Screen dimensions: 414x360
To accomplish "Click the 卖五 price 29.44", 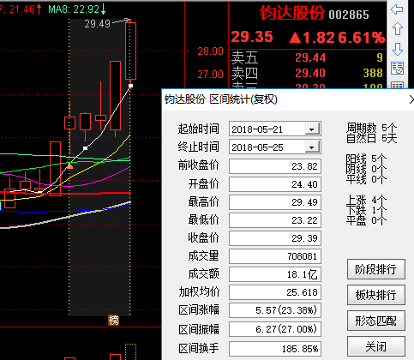I will (310, 57).
